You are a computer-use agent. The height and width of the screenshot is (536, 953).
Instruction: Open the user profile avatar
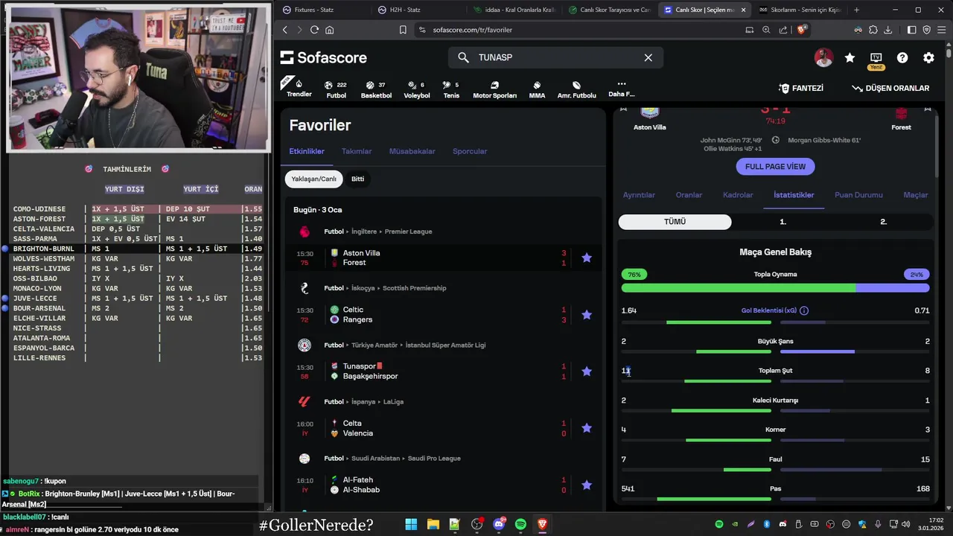(x=823, y=57)
